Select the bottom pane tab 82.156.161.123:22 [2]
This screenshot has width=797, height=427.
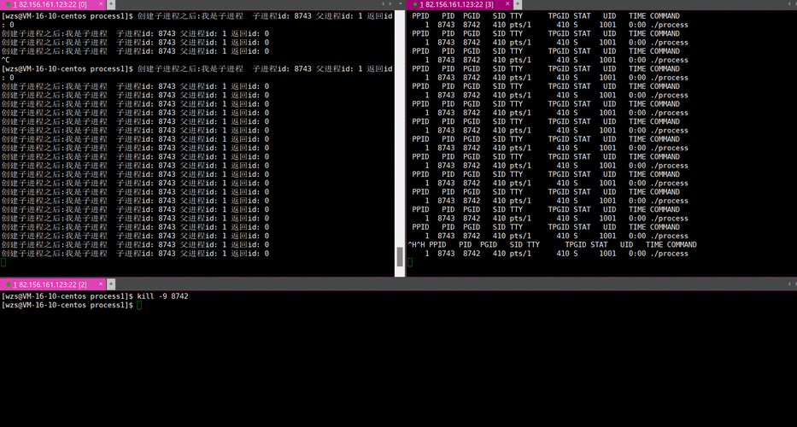[50, 284]
